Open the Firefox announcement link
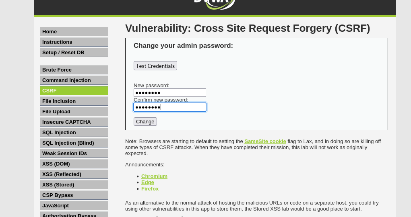Image resolution: width=411 pixels, height=217 pixels. [x=150, y=189]
